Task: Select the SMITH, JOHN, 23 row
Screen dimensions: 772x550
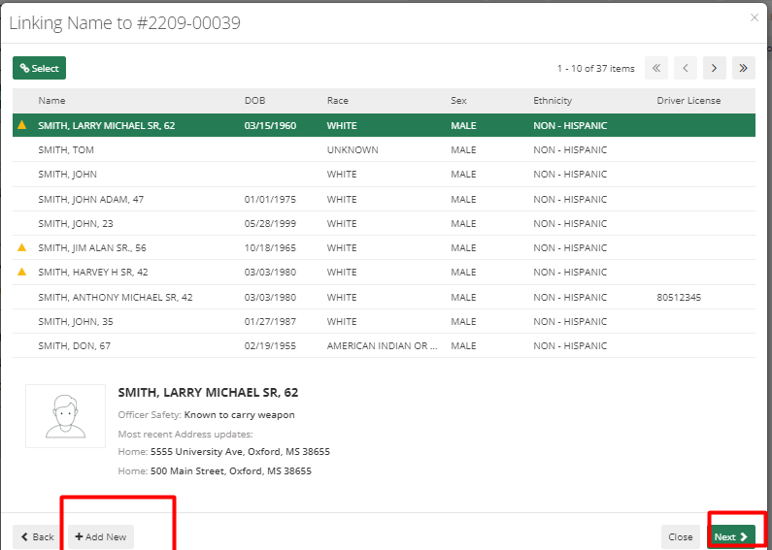Action: click(x=384, y=223)
